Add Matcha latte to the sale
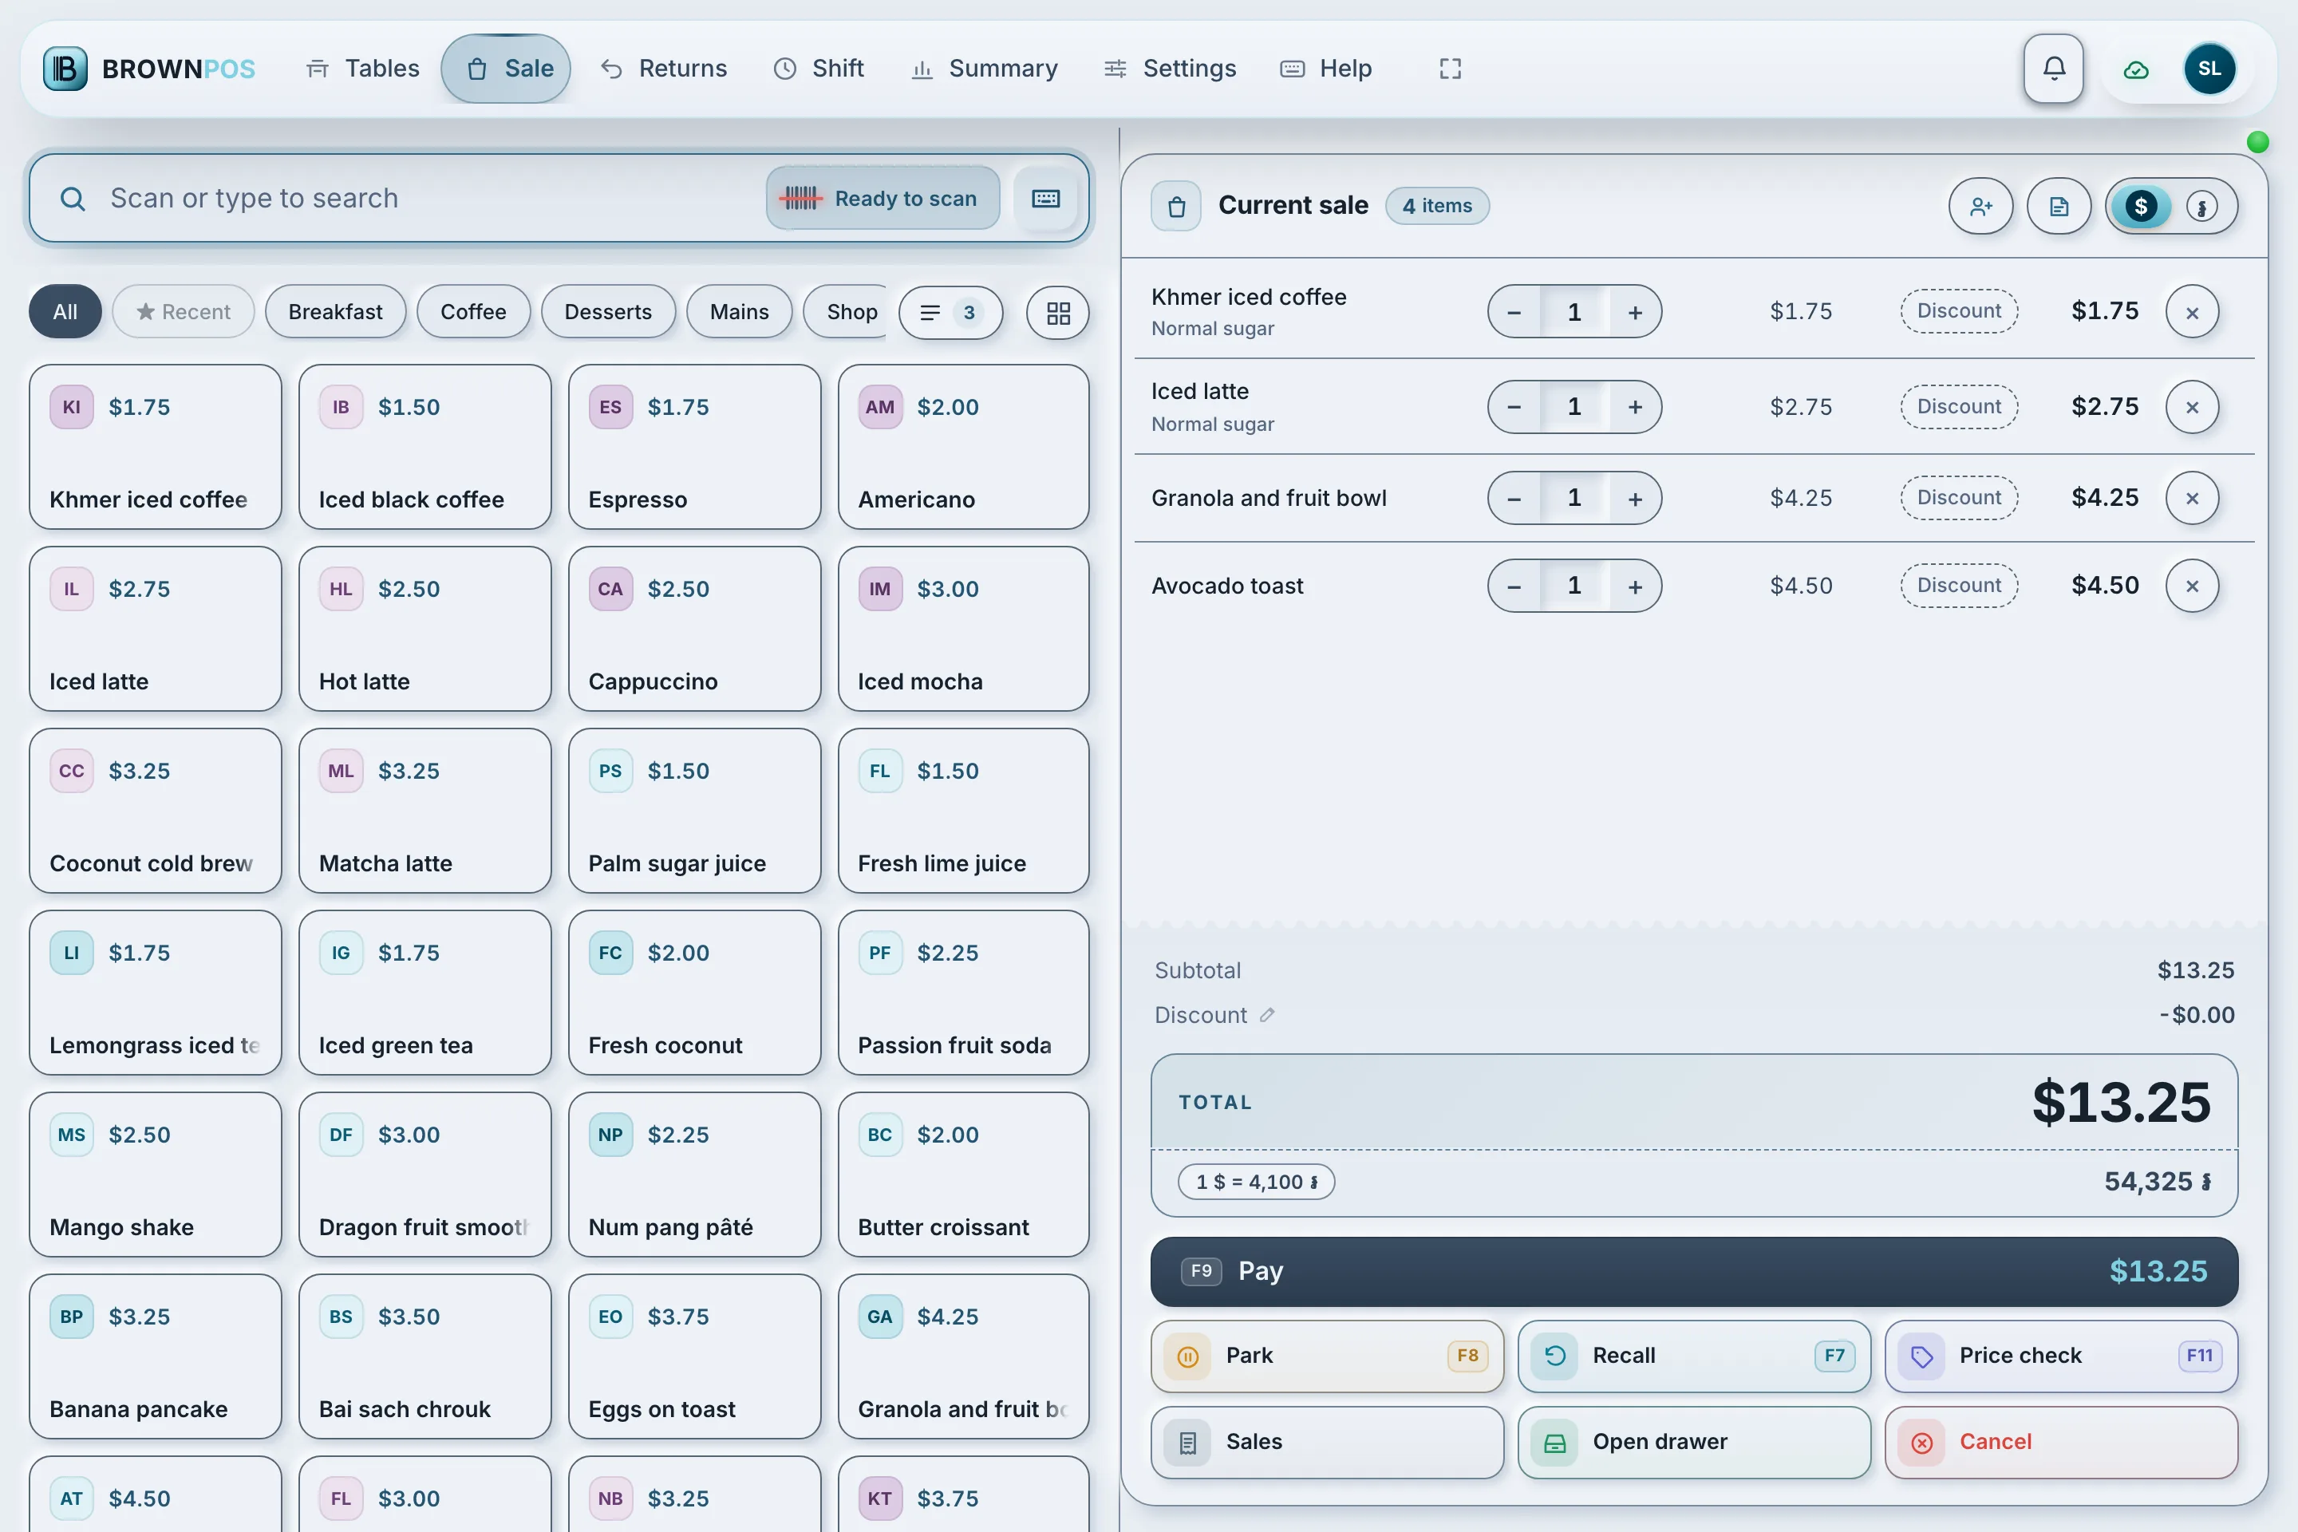2298x1532 pixels. 424,811
